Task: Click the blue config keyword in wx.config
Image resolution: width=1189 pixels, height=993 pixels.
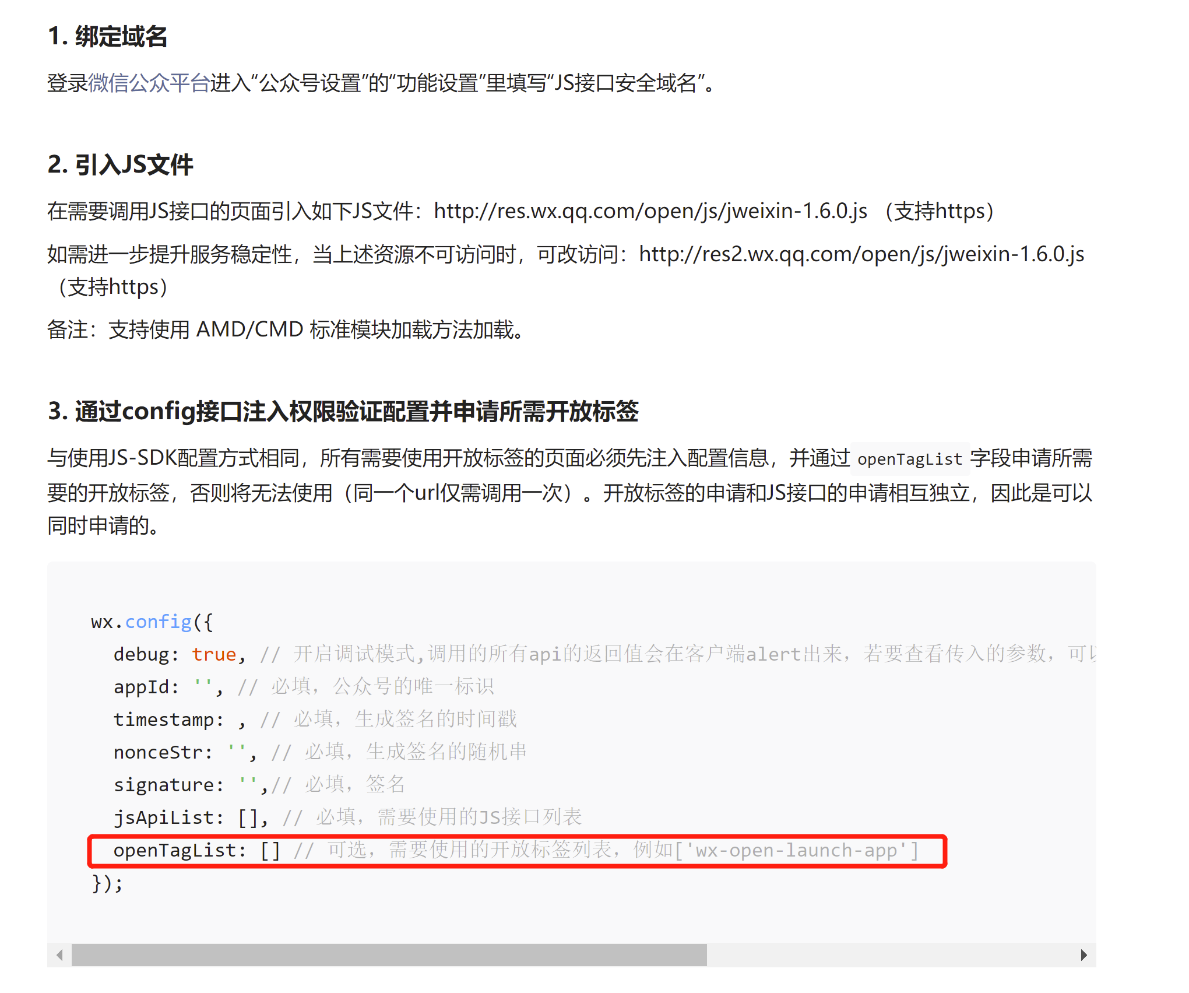Action: (159, 622)
